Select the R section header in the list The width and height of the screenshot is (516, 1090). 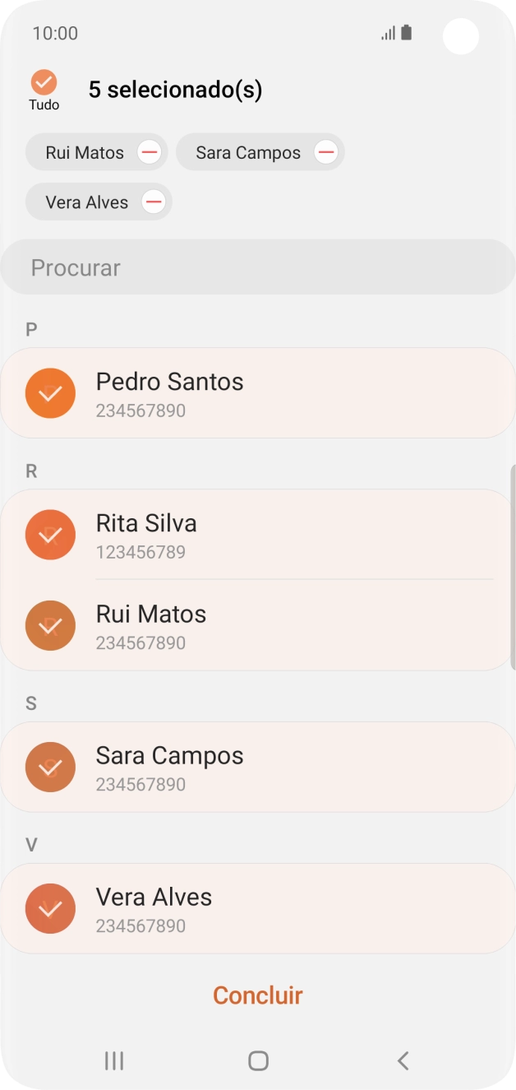point(31,471)
